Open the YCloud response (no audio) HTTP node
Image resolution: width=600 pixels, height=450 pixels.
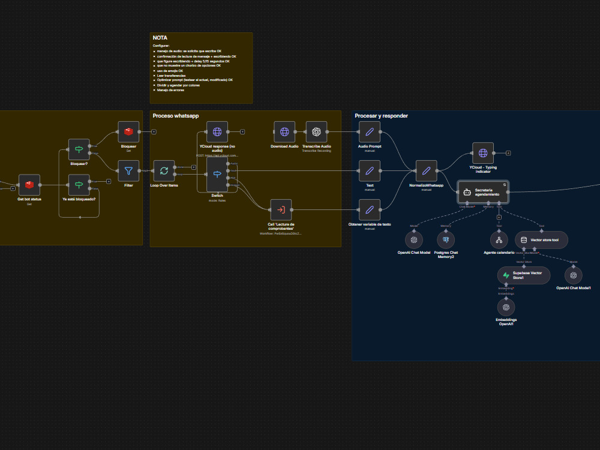(x=217, y=131)
